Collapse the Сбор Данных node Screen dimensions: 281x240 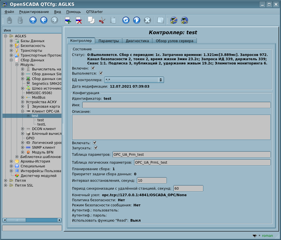click(11, 60)
